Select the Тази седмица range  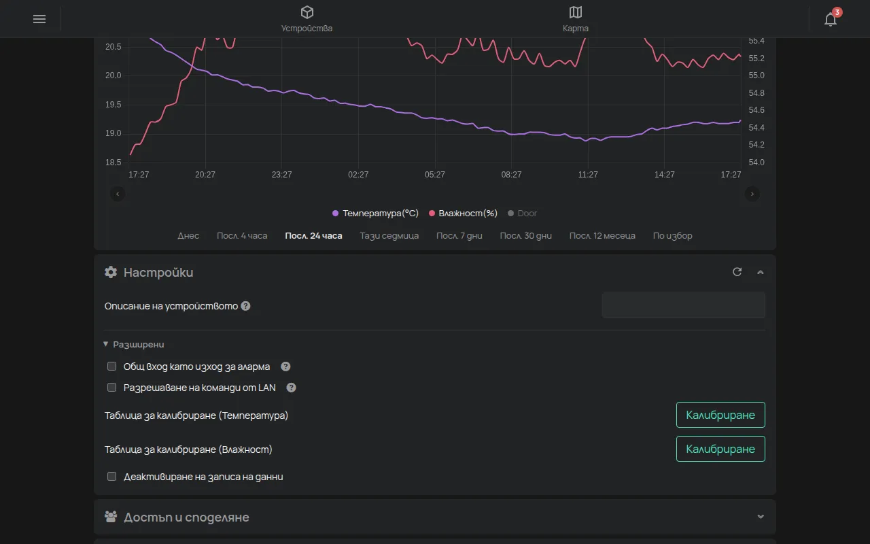click(x=389, y=236)
